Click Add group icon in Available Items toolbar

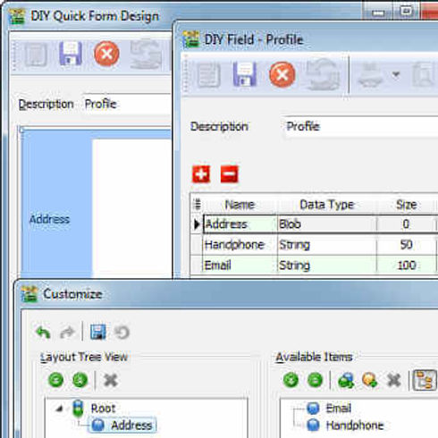346,380
